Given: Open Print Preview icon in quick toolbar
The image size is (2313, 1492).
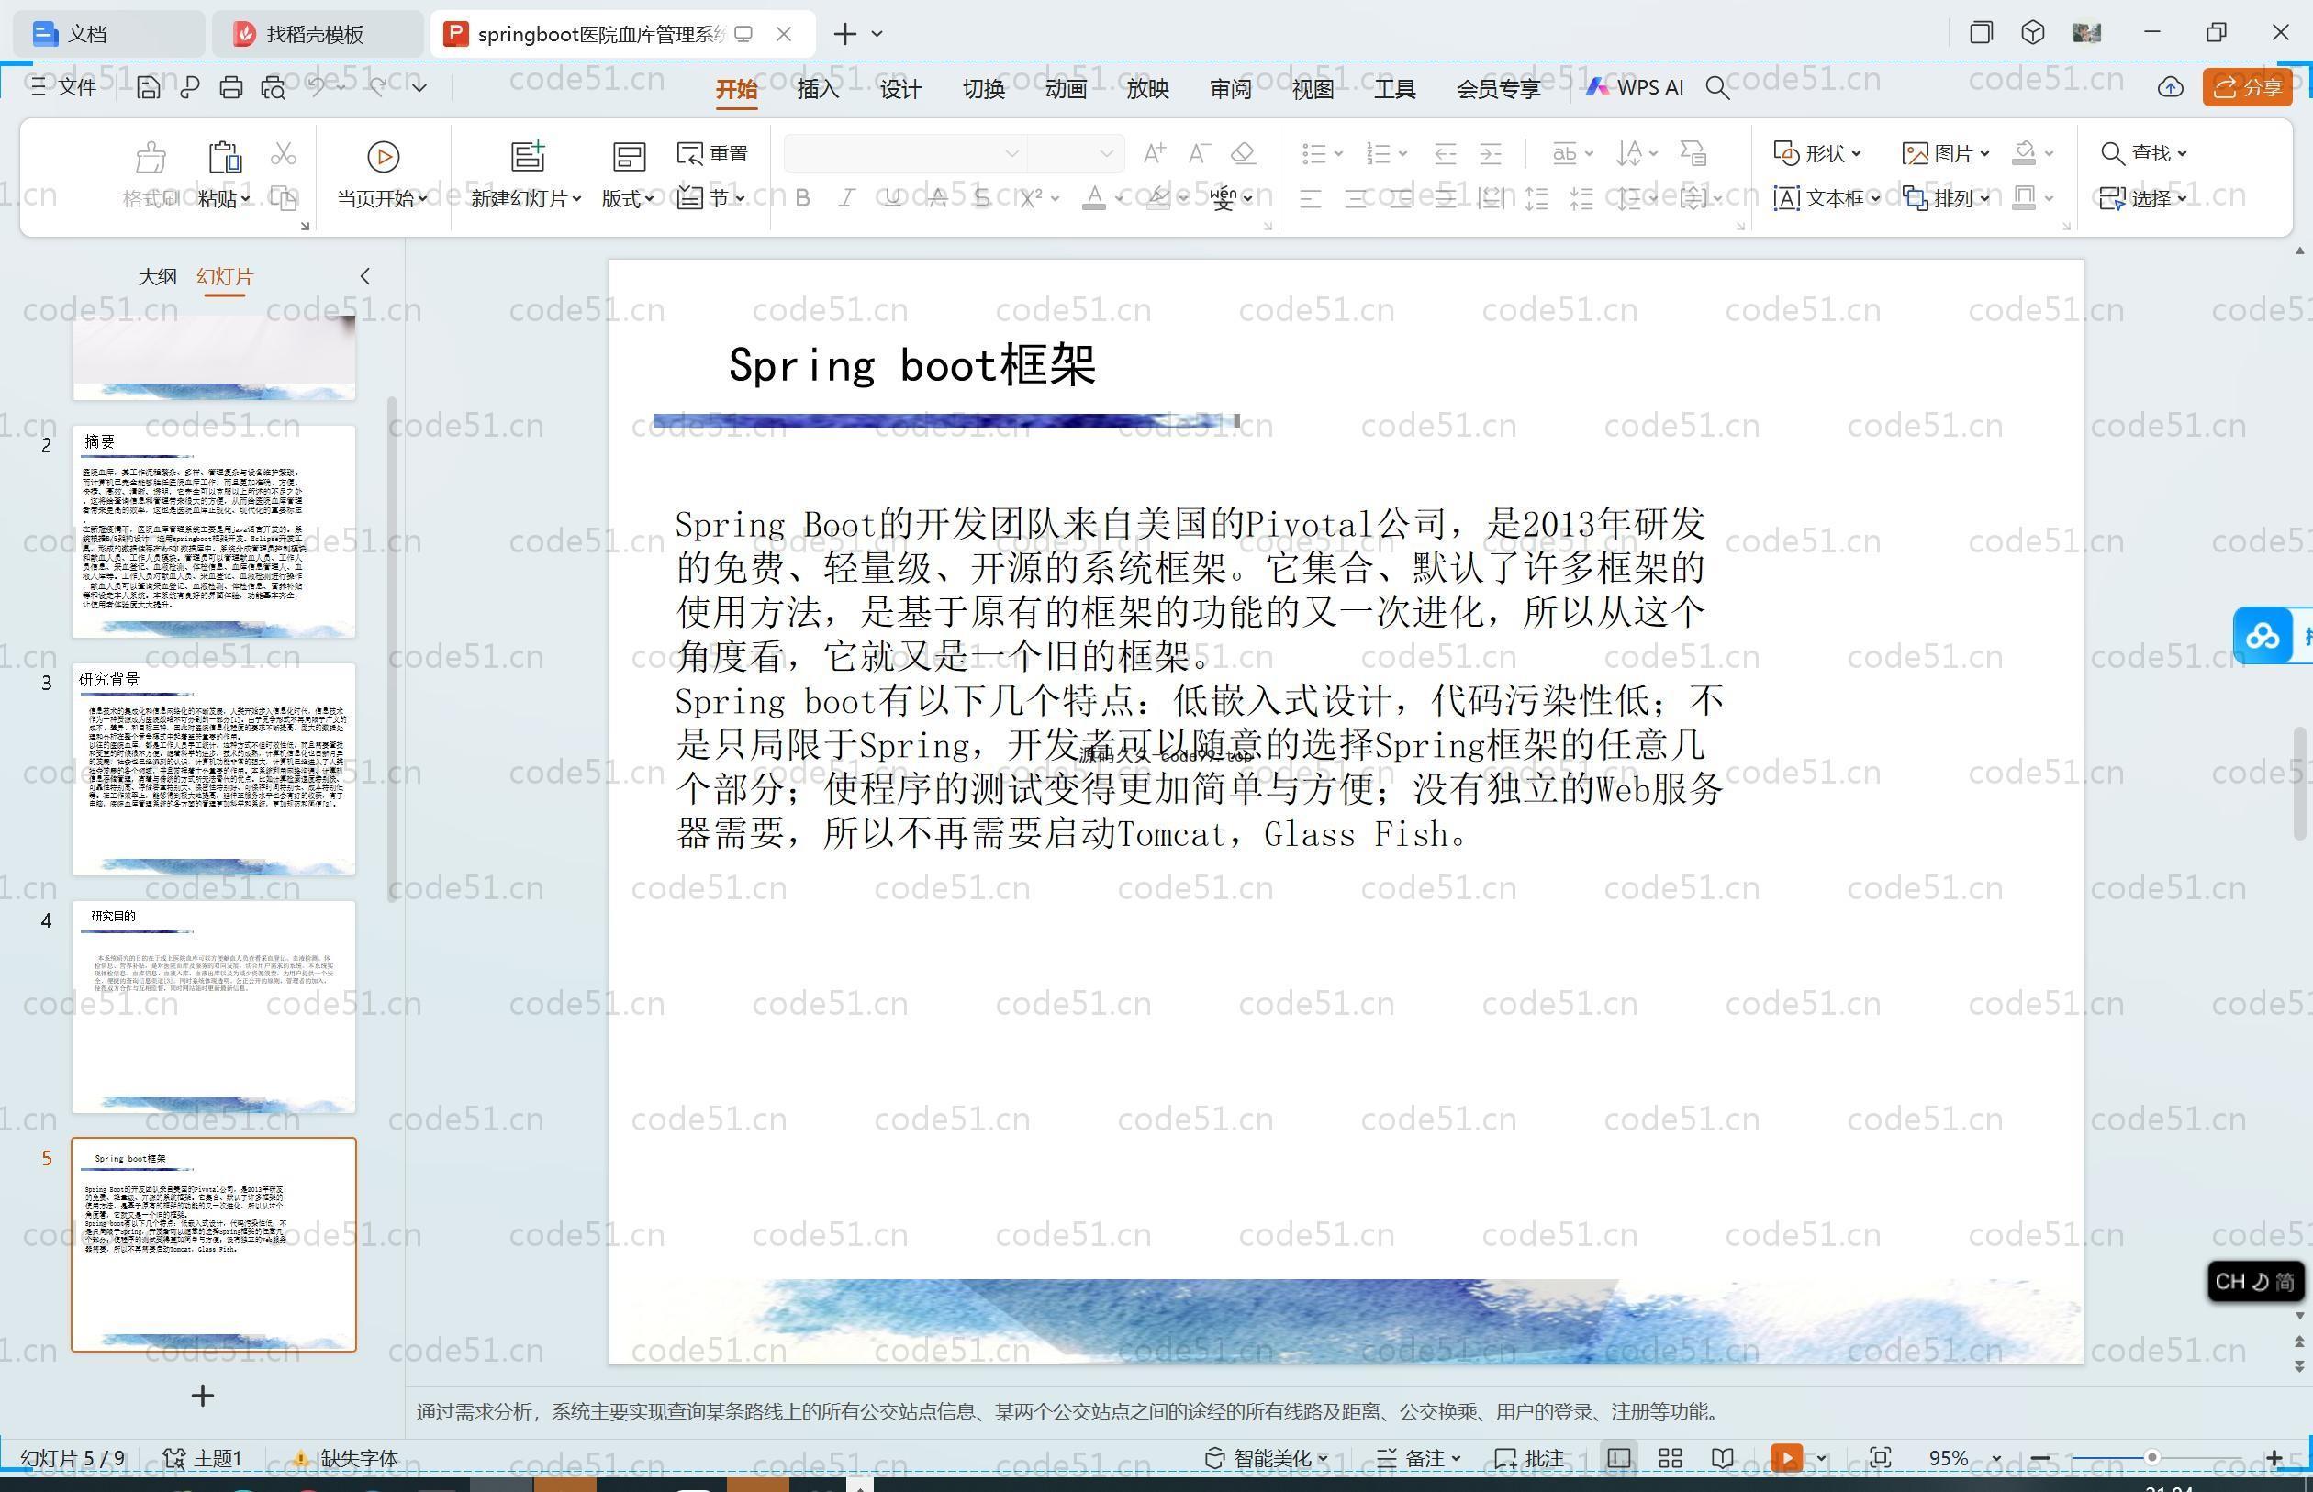Looking at the screenshot, I should (x=274, y=88).
